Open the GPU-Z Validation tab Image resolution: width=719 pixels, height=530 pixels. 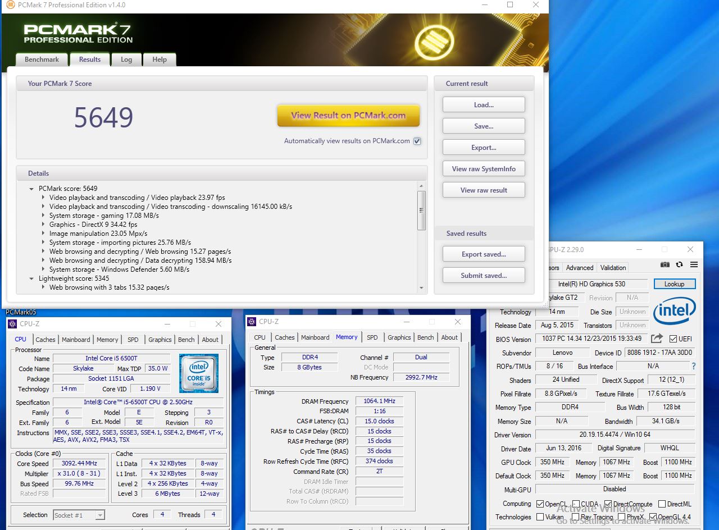click(x=613, y=268)
